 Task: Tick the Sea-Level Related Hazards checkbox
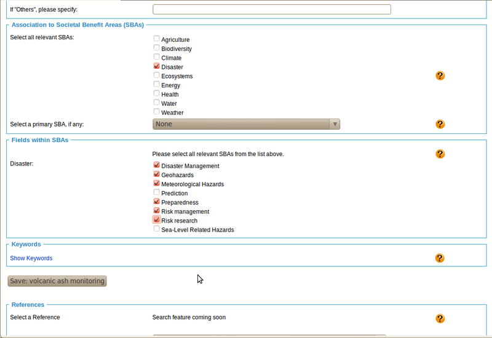[x=157, y=229]
